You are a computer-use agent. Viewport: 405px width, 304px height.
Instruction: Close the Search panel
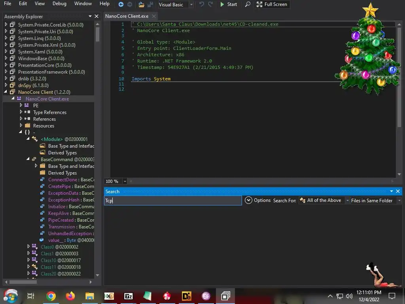[398, 191]
